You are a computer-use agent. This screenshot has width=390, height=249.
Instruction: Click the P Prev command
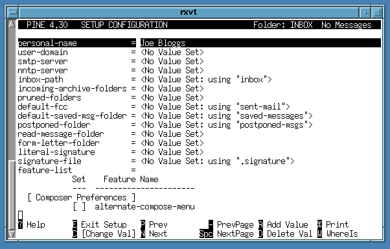coord(154,225)
